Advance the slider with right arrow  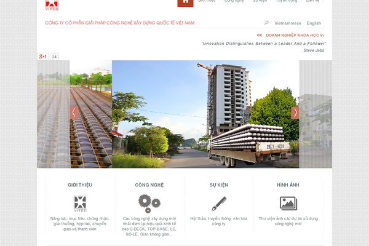click(295, 113)
